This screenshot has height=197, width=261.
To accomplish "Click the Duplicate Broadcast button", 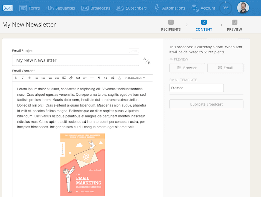I will [x=206, y=104].
